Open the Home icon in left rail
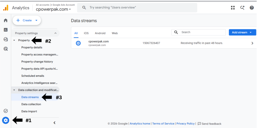Viewport: 257px width, 128px height. click(6, 20)
